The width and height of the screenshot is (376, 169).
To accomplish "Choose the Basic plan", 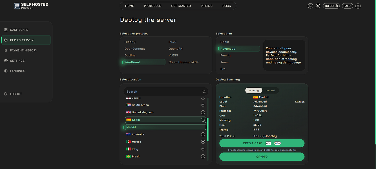I will tap(225, 42).
